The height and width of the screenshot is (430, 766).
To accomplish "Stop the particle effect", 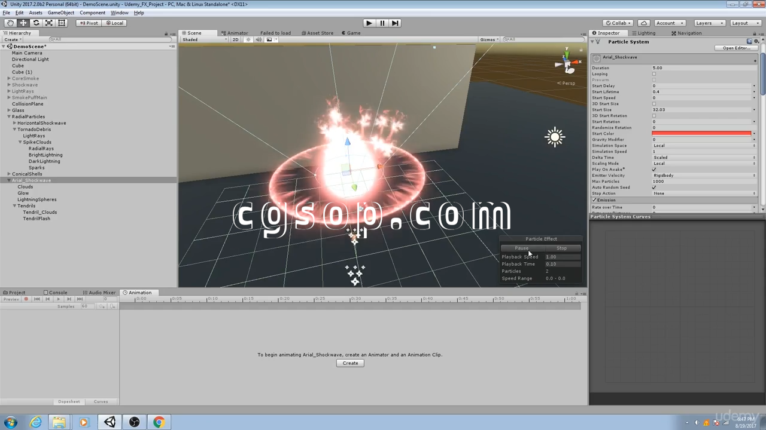I will pyautogui.click(x=561, y=248).
